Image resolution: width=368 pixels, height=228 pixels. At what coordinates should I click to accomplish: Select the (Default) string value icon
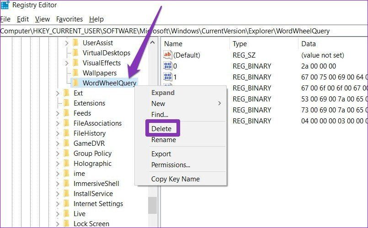168,55
